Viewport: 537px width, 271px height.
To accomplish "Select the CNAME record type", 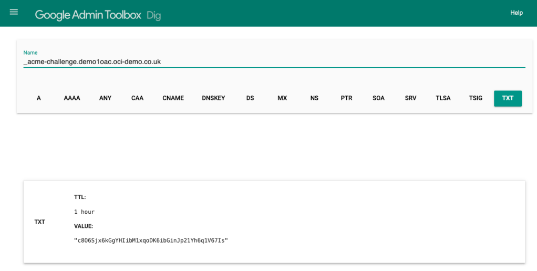I will coord(173,98).
